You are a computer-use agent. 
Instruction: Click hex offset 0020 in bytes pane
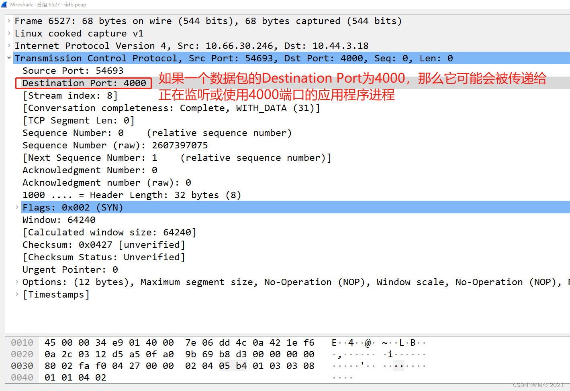22,354
